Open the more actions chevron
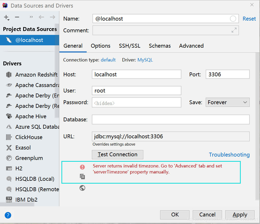This screenshot has width=260, height=224. click(x=31, y=17)
